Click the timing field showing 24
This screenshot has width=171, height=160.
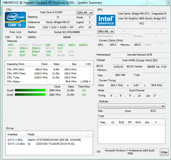tap(139, 96)
